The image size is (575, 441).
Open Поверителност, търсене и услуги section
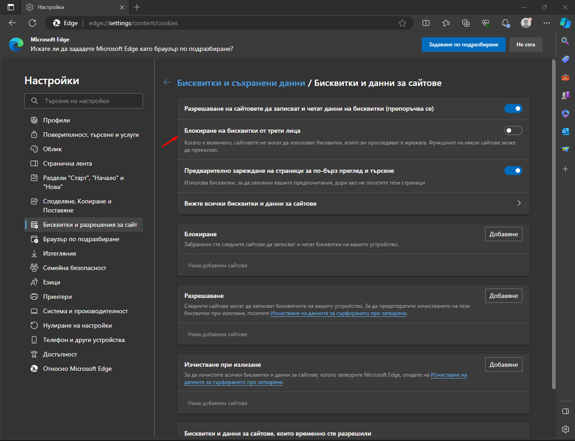coord(84,135)
